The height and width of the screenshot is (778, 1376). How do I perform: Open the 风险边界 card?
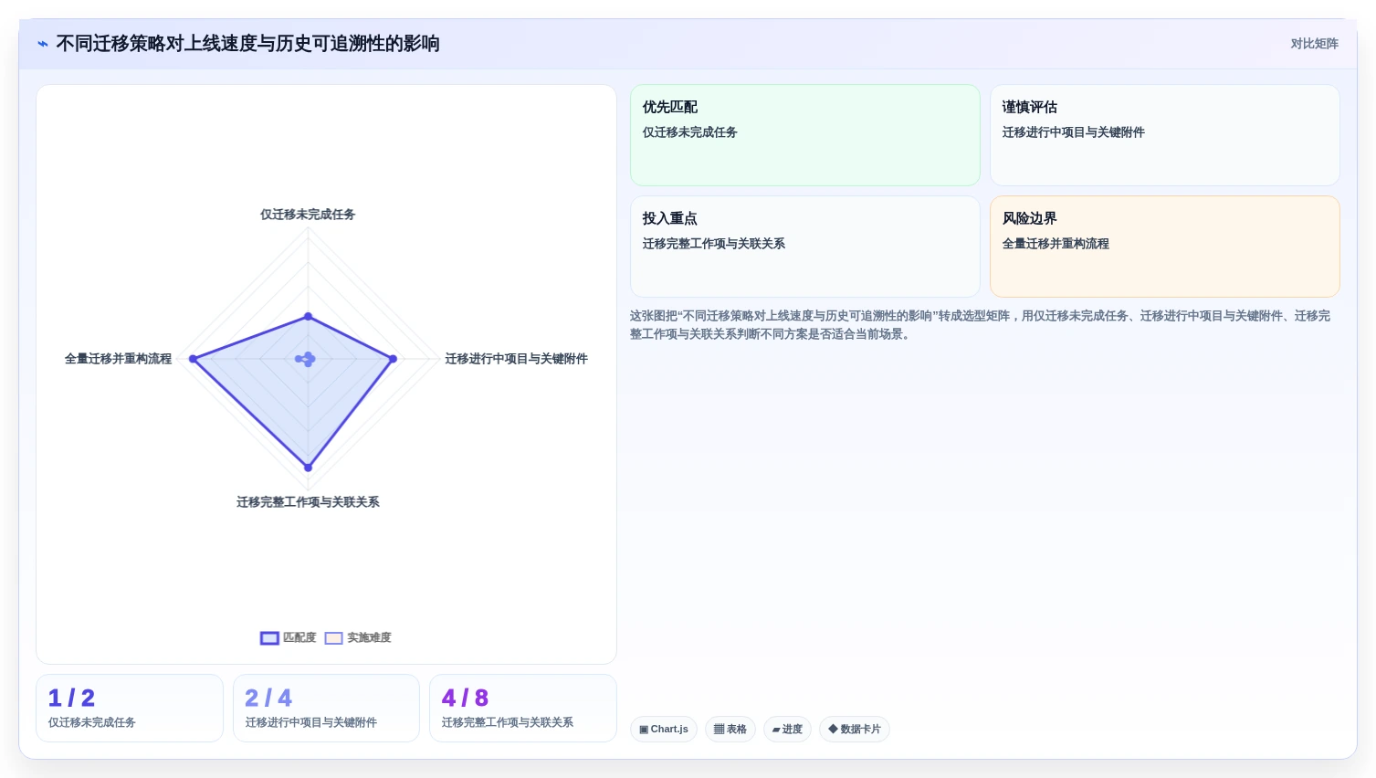pyautogui.click(x=1164, y=247)
